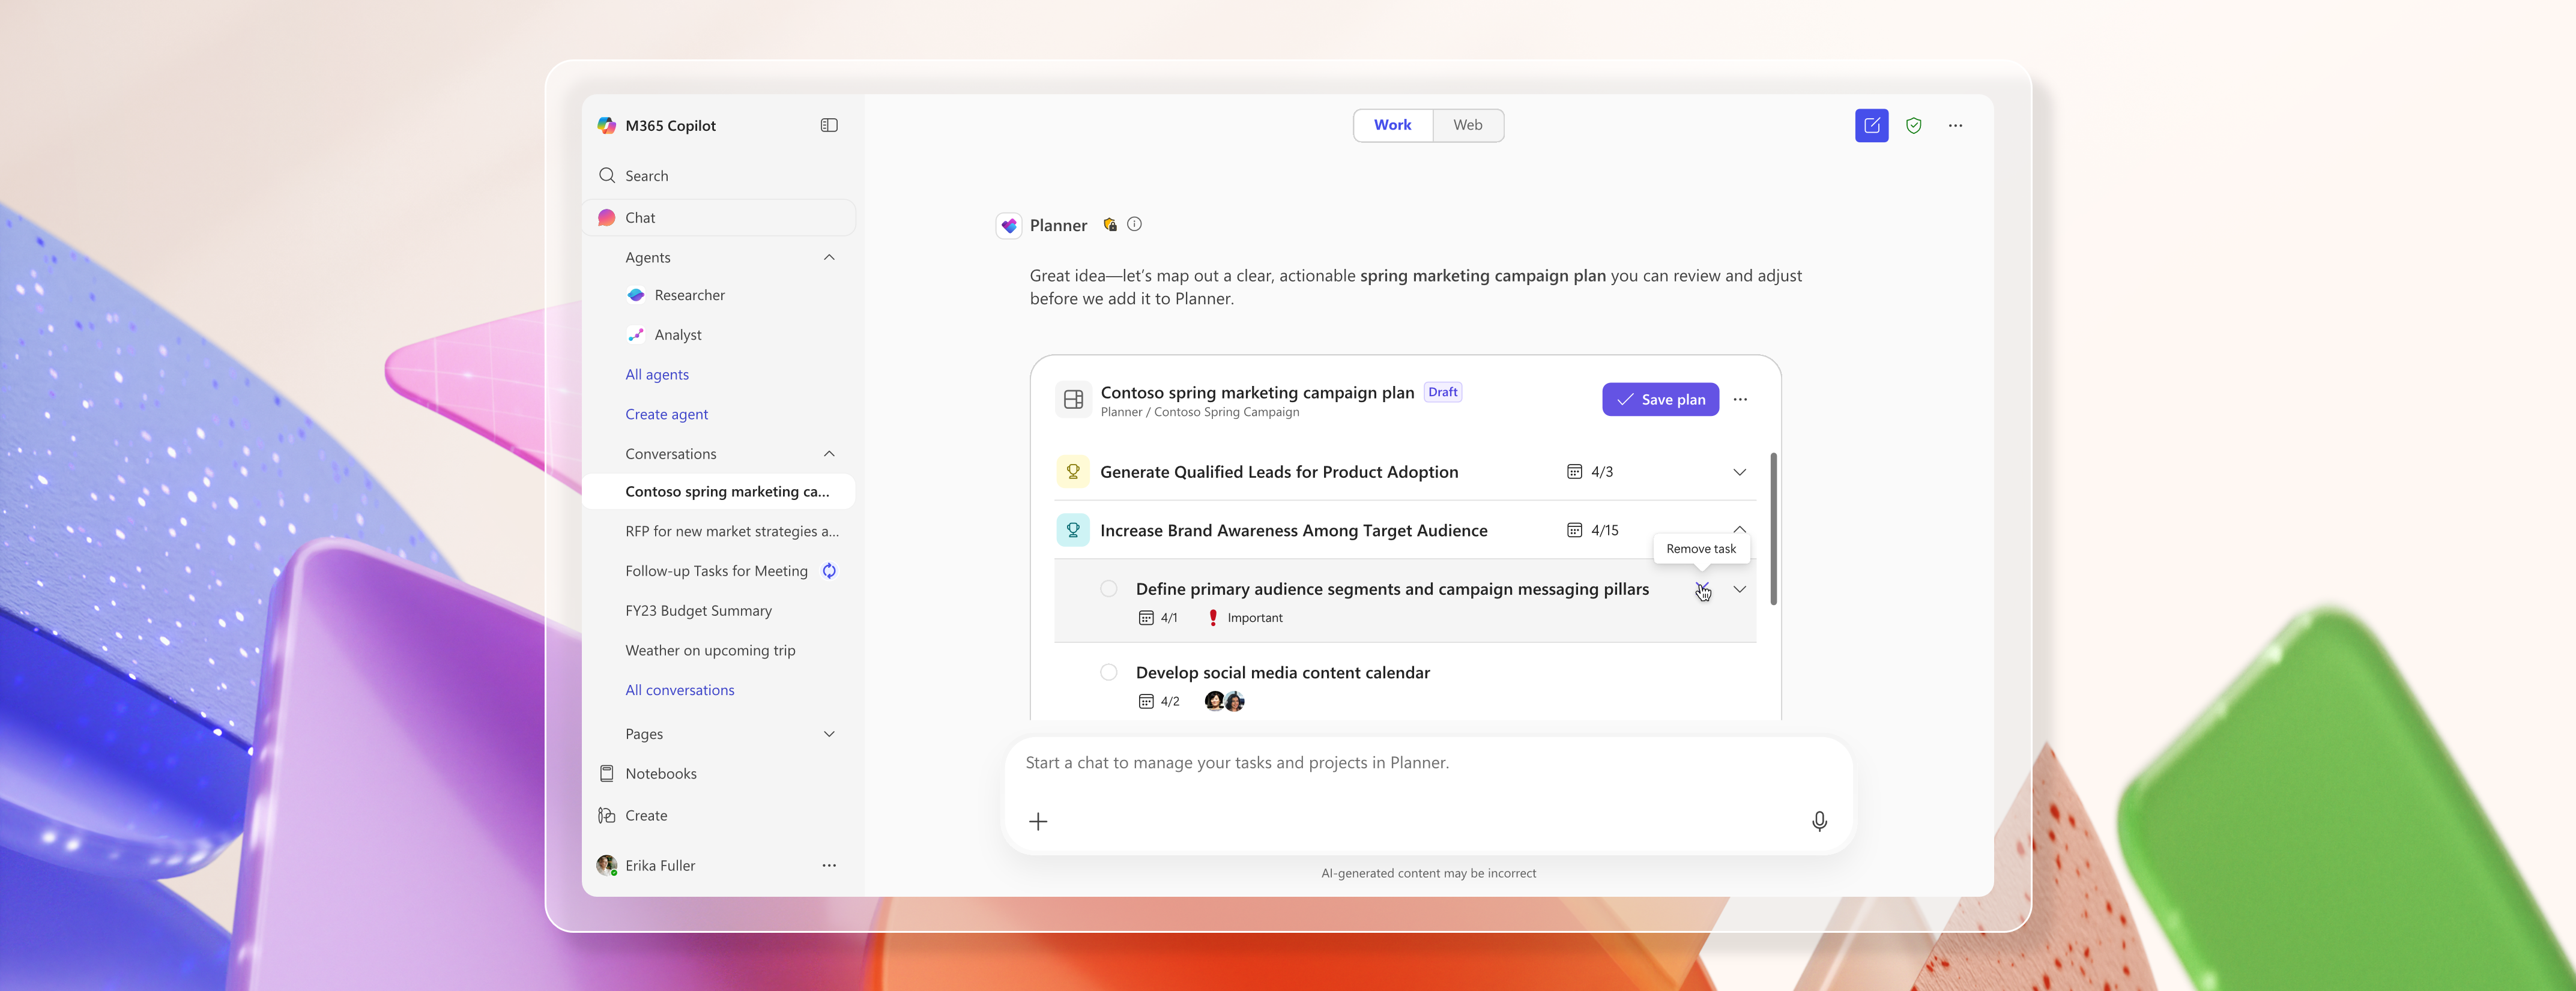Expand the Pages section
This screenshot has width=2576, height=991.
(x=829, y=734)
